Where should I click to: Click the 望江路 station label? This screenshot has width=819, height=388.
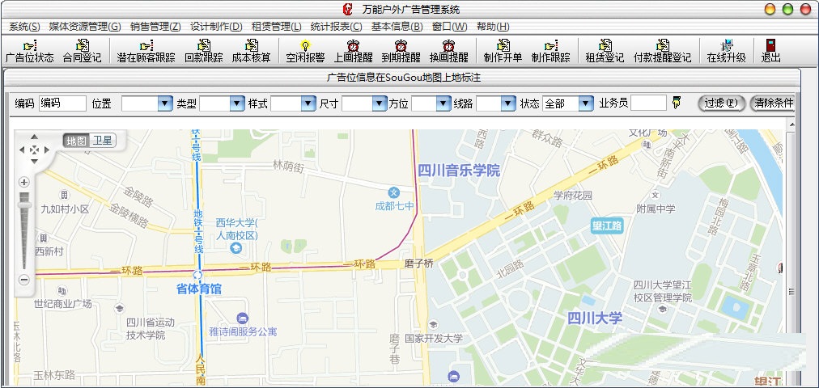[x=608, y=226]
